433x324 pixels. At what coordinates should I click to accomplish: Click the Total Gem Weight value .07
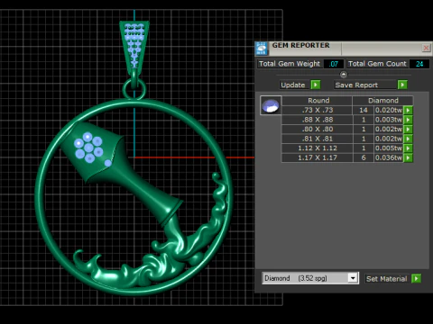[334, 64]
